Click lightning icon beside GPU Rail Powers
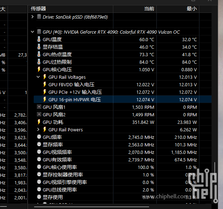The height and width of the screenshot is (209, 223). [x=44, y=130]
